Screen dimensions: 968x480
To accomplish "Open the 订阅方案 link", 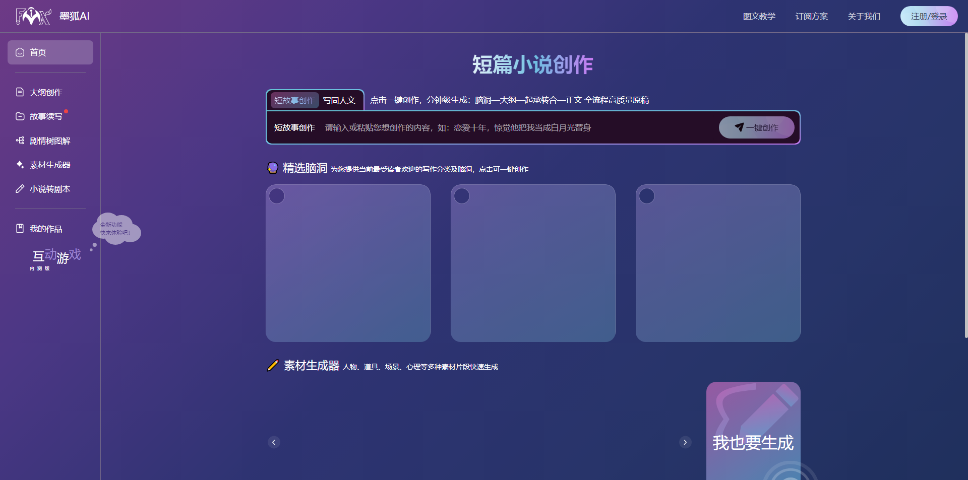I will (812, 17).
